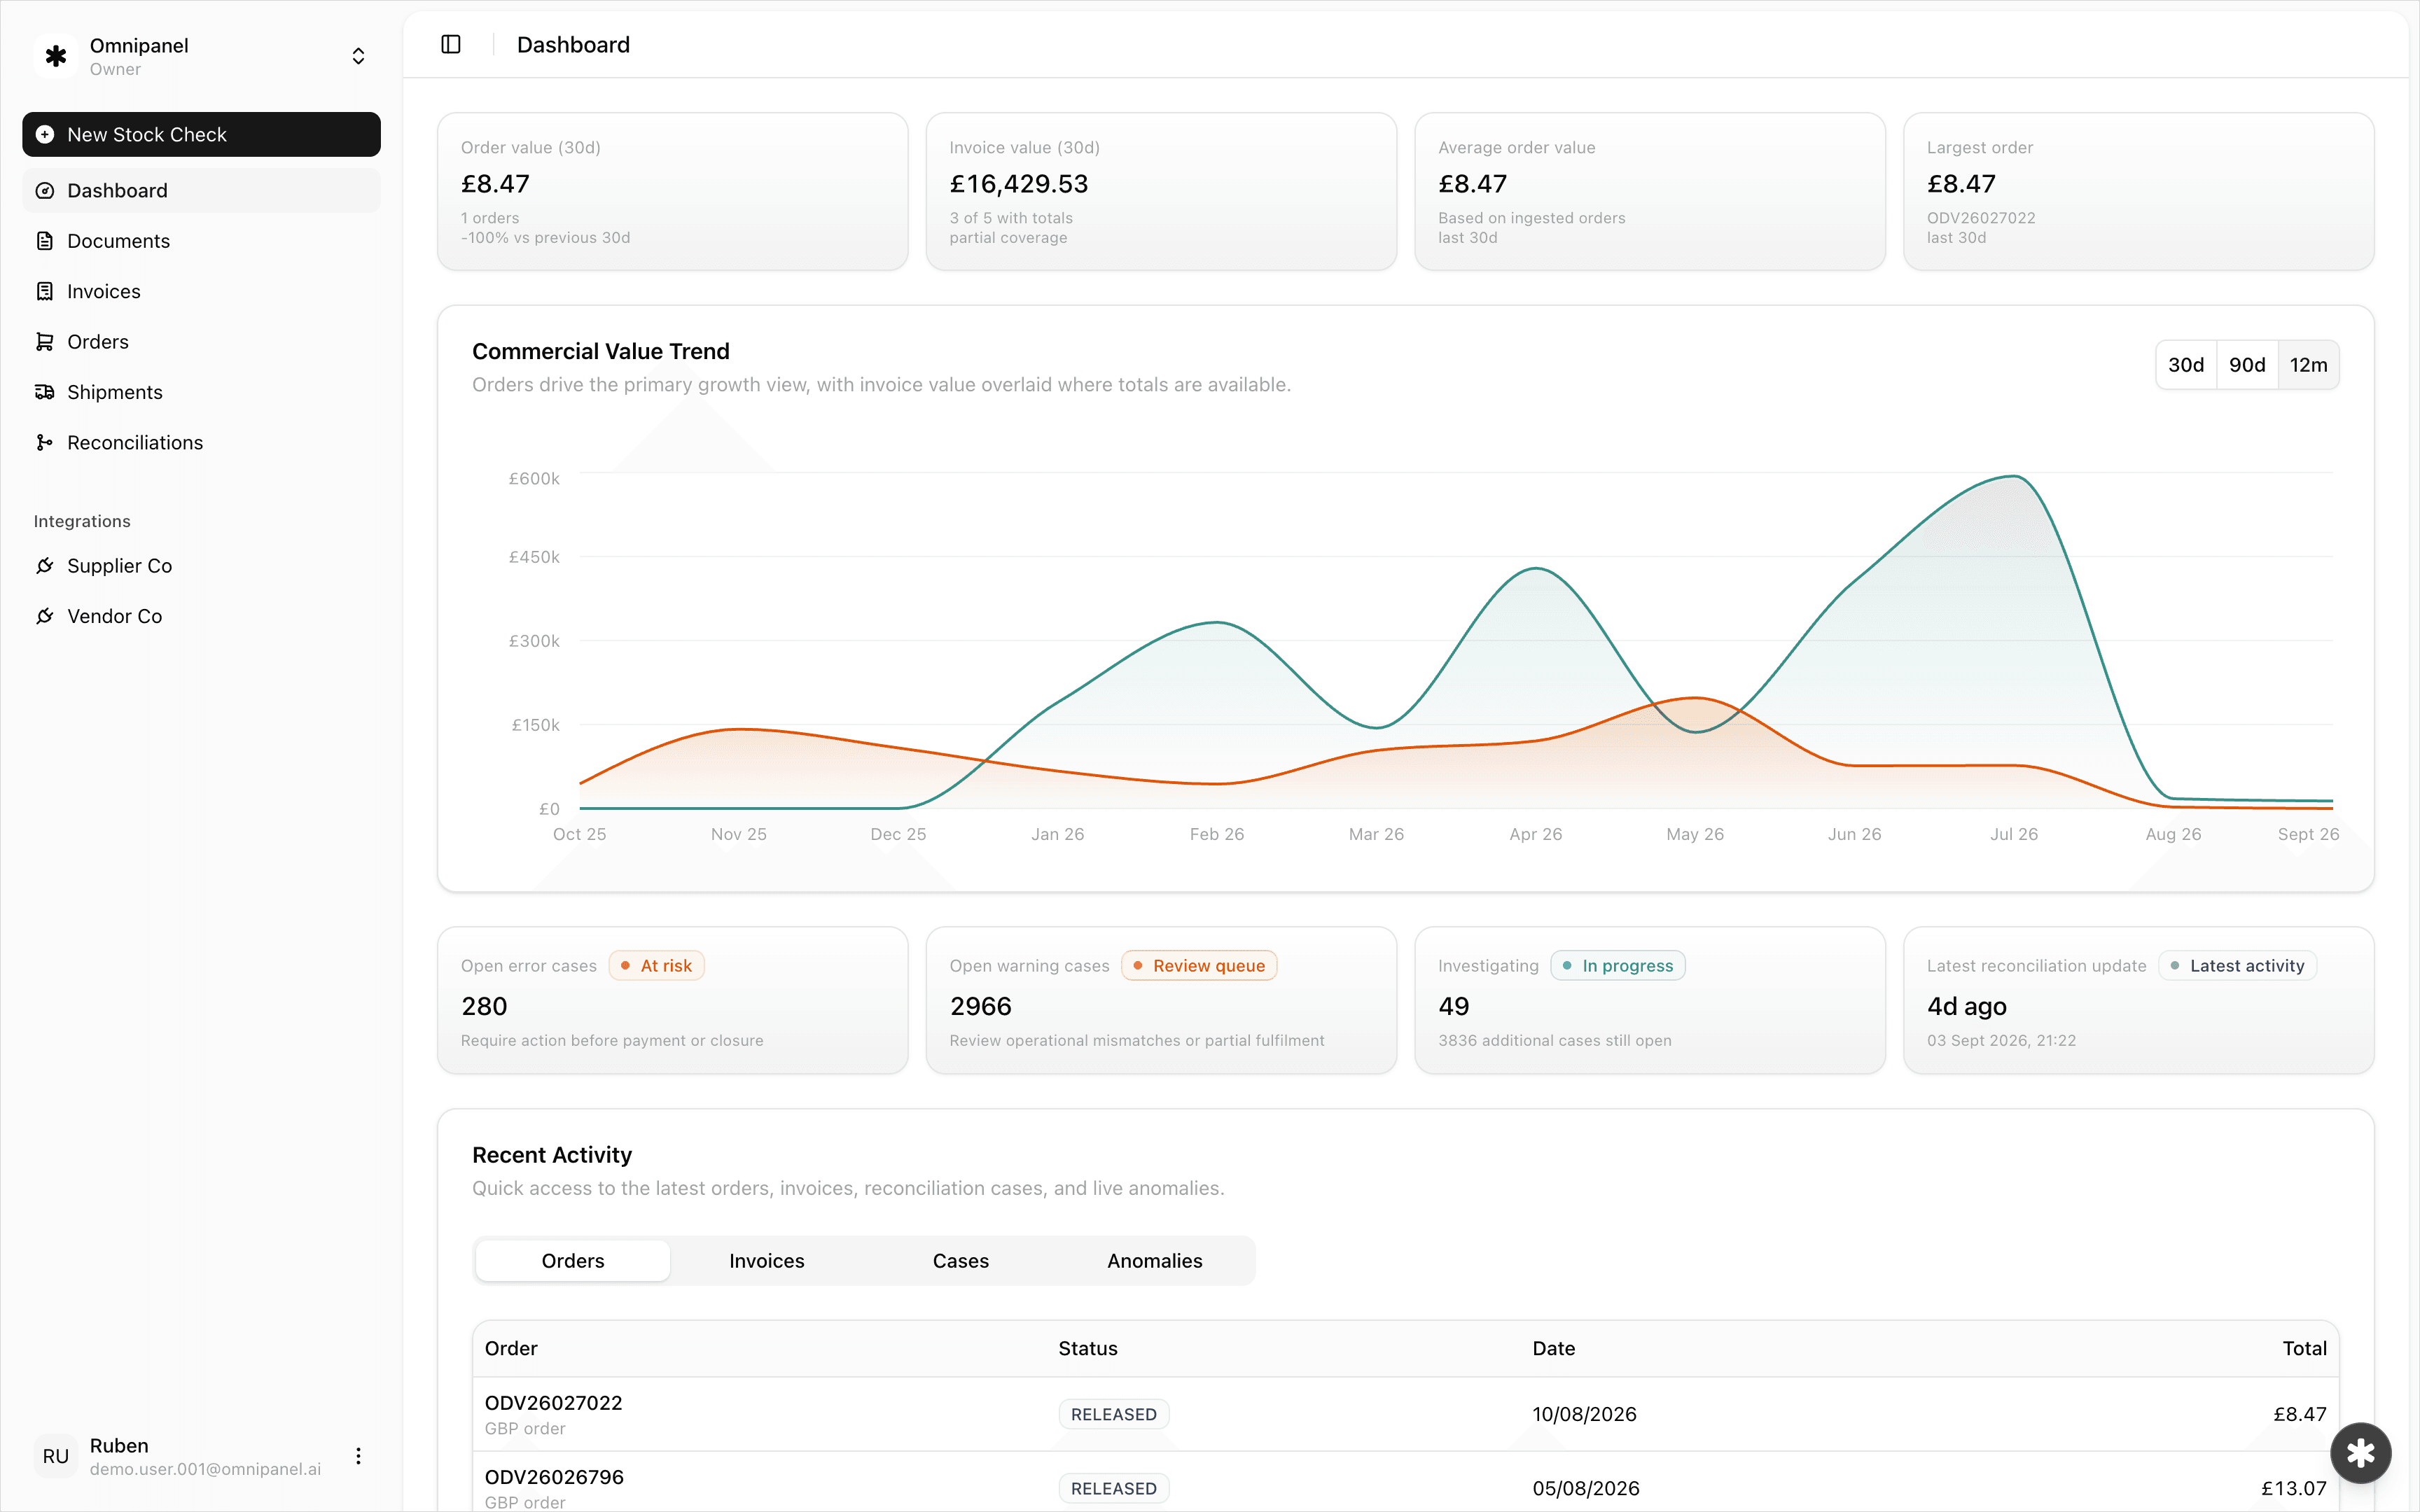Click the Vendor Co plug icon
The image size is (2420, 1512).
(45, 616)
